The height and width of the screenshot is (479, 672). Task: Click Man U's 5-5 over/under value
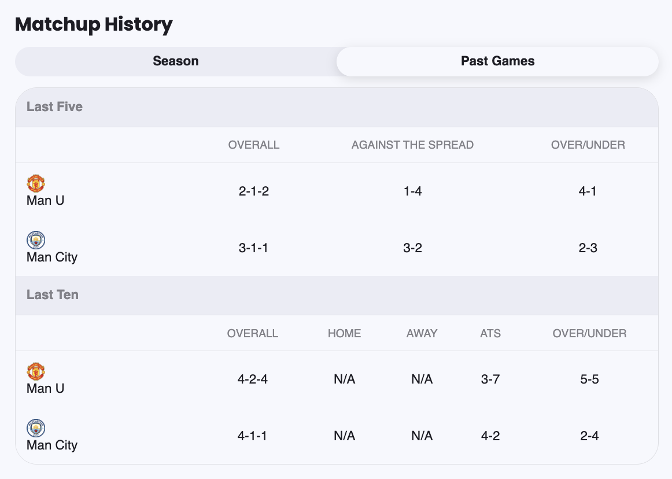[589, 379]
